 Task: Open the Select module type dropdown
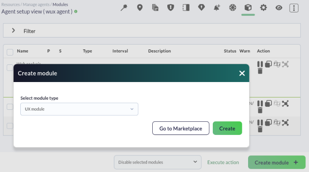79,109
